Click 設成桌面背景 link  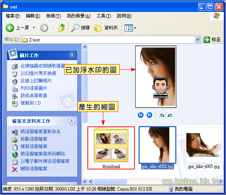(x=34, y=96)
